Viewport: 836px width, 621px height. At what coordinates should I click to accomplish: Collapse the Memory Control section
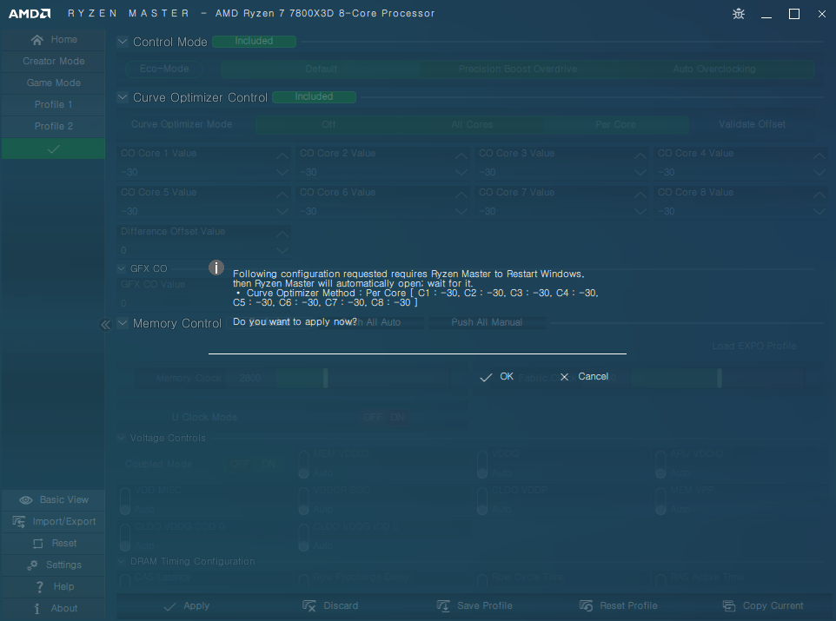click(x=123, y=323)
